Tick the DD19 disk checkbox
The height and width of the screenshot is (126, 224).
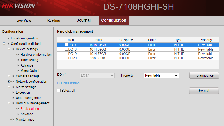pos(67,54)
